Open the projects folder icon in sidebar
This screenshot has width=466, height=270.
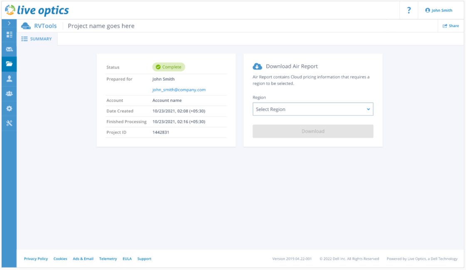(9, 64)
